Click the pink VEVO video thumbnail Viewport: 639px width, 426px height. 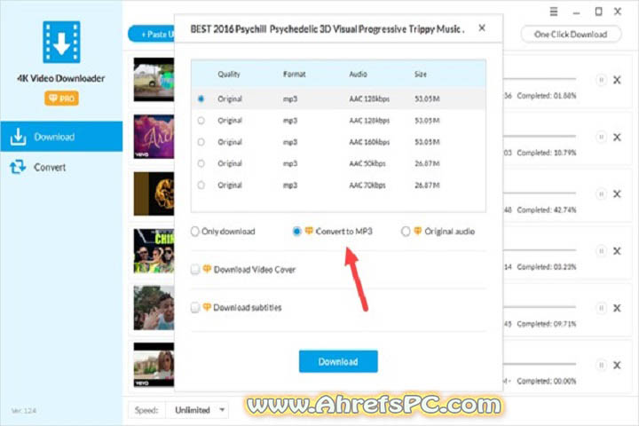[x=154, y=137]
